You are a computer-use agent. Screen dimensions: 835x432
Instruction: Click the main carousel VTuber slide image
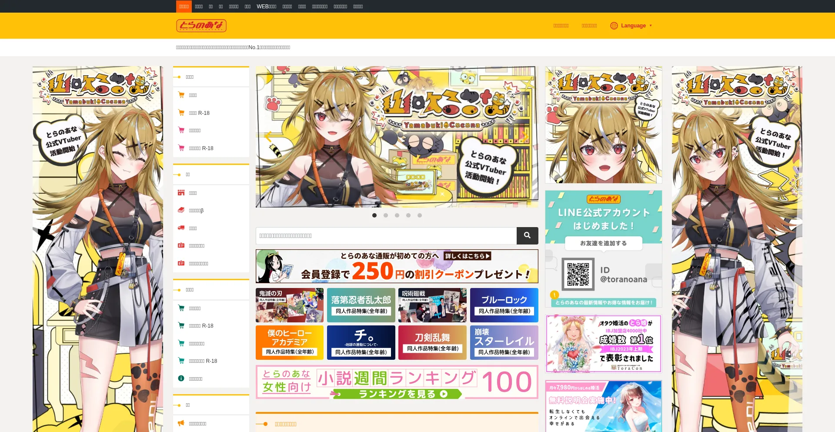[397, 137]
